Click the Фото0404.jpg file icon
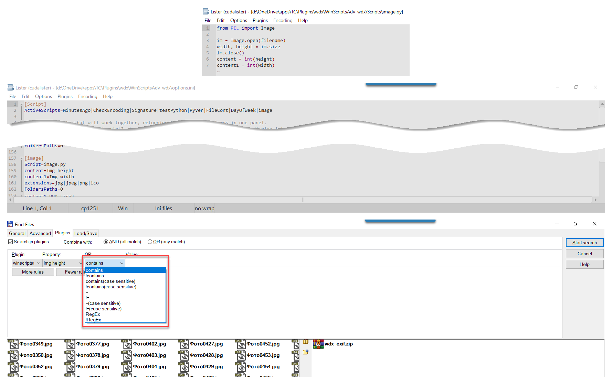Image resolution: width=612 pixels, height=384 pixels. (127, 367)
